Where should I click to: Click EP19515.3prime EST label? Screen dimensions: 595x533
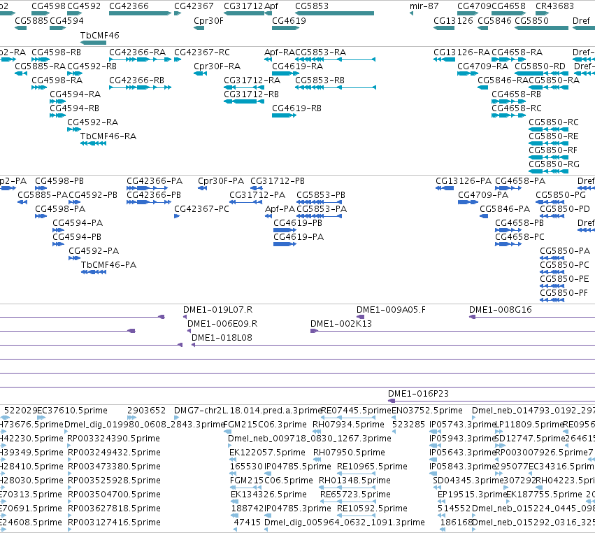coord(473,495)
